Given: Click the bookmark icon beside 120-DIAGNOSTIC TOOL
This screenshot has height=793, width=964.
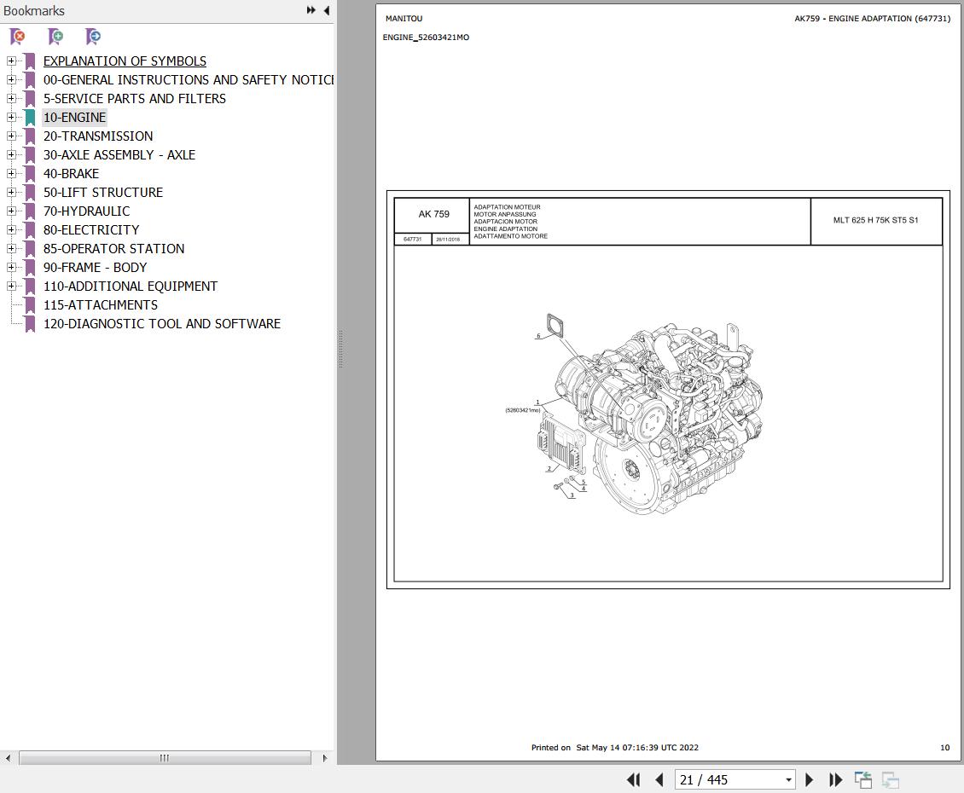Looking at the screenshot, I should 30,323.
